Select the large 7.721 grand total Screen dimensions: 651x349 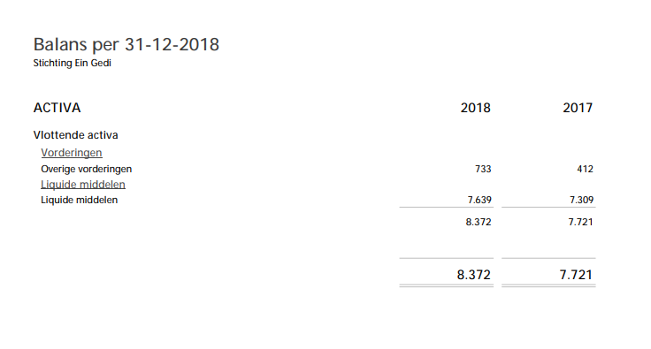pos(576,275)
